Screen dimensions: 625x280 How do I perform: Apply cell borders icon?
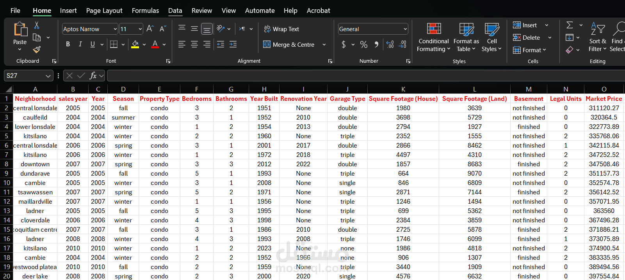[114, 44]
